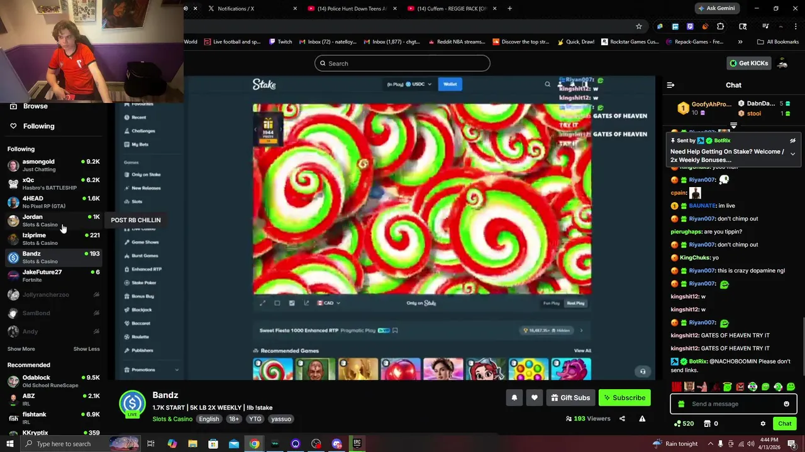Open Task View on the taskbar
The image size is (805, 452).
(151, 444)
